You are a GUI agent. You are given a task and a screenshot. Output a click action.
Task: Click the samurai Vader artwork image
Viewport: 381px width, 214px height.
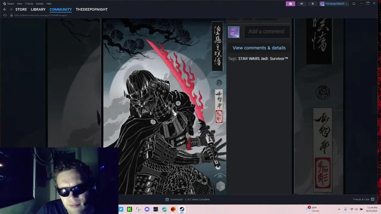[x=164, y=106]
